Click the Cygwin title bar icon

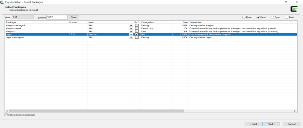tap(2, 2)
